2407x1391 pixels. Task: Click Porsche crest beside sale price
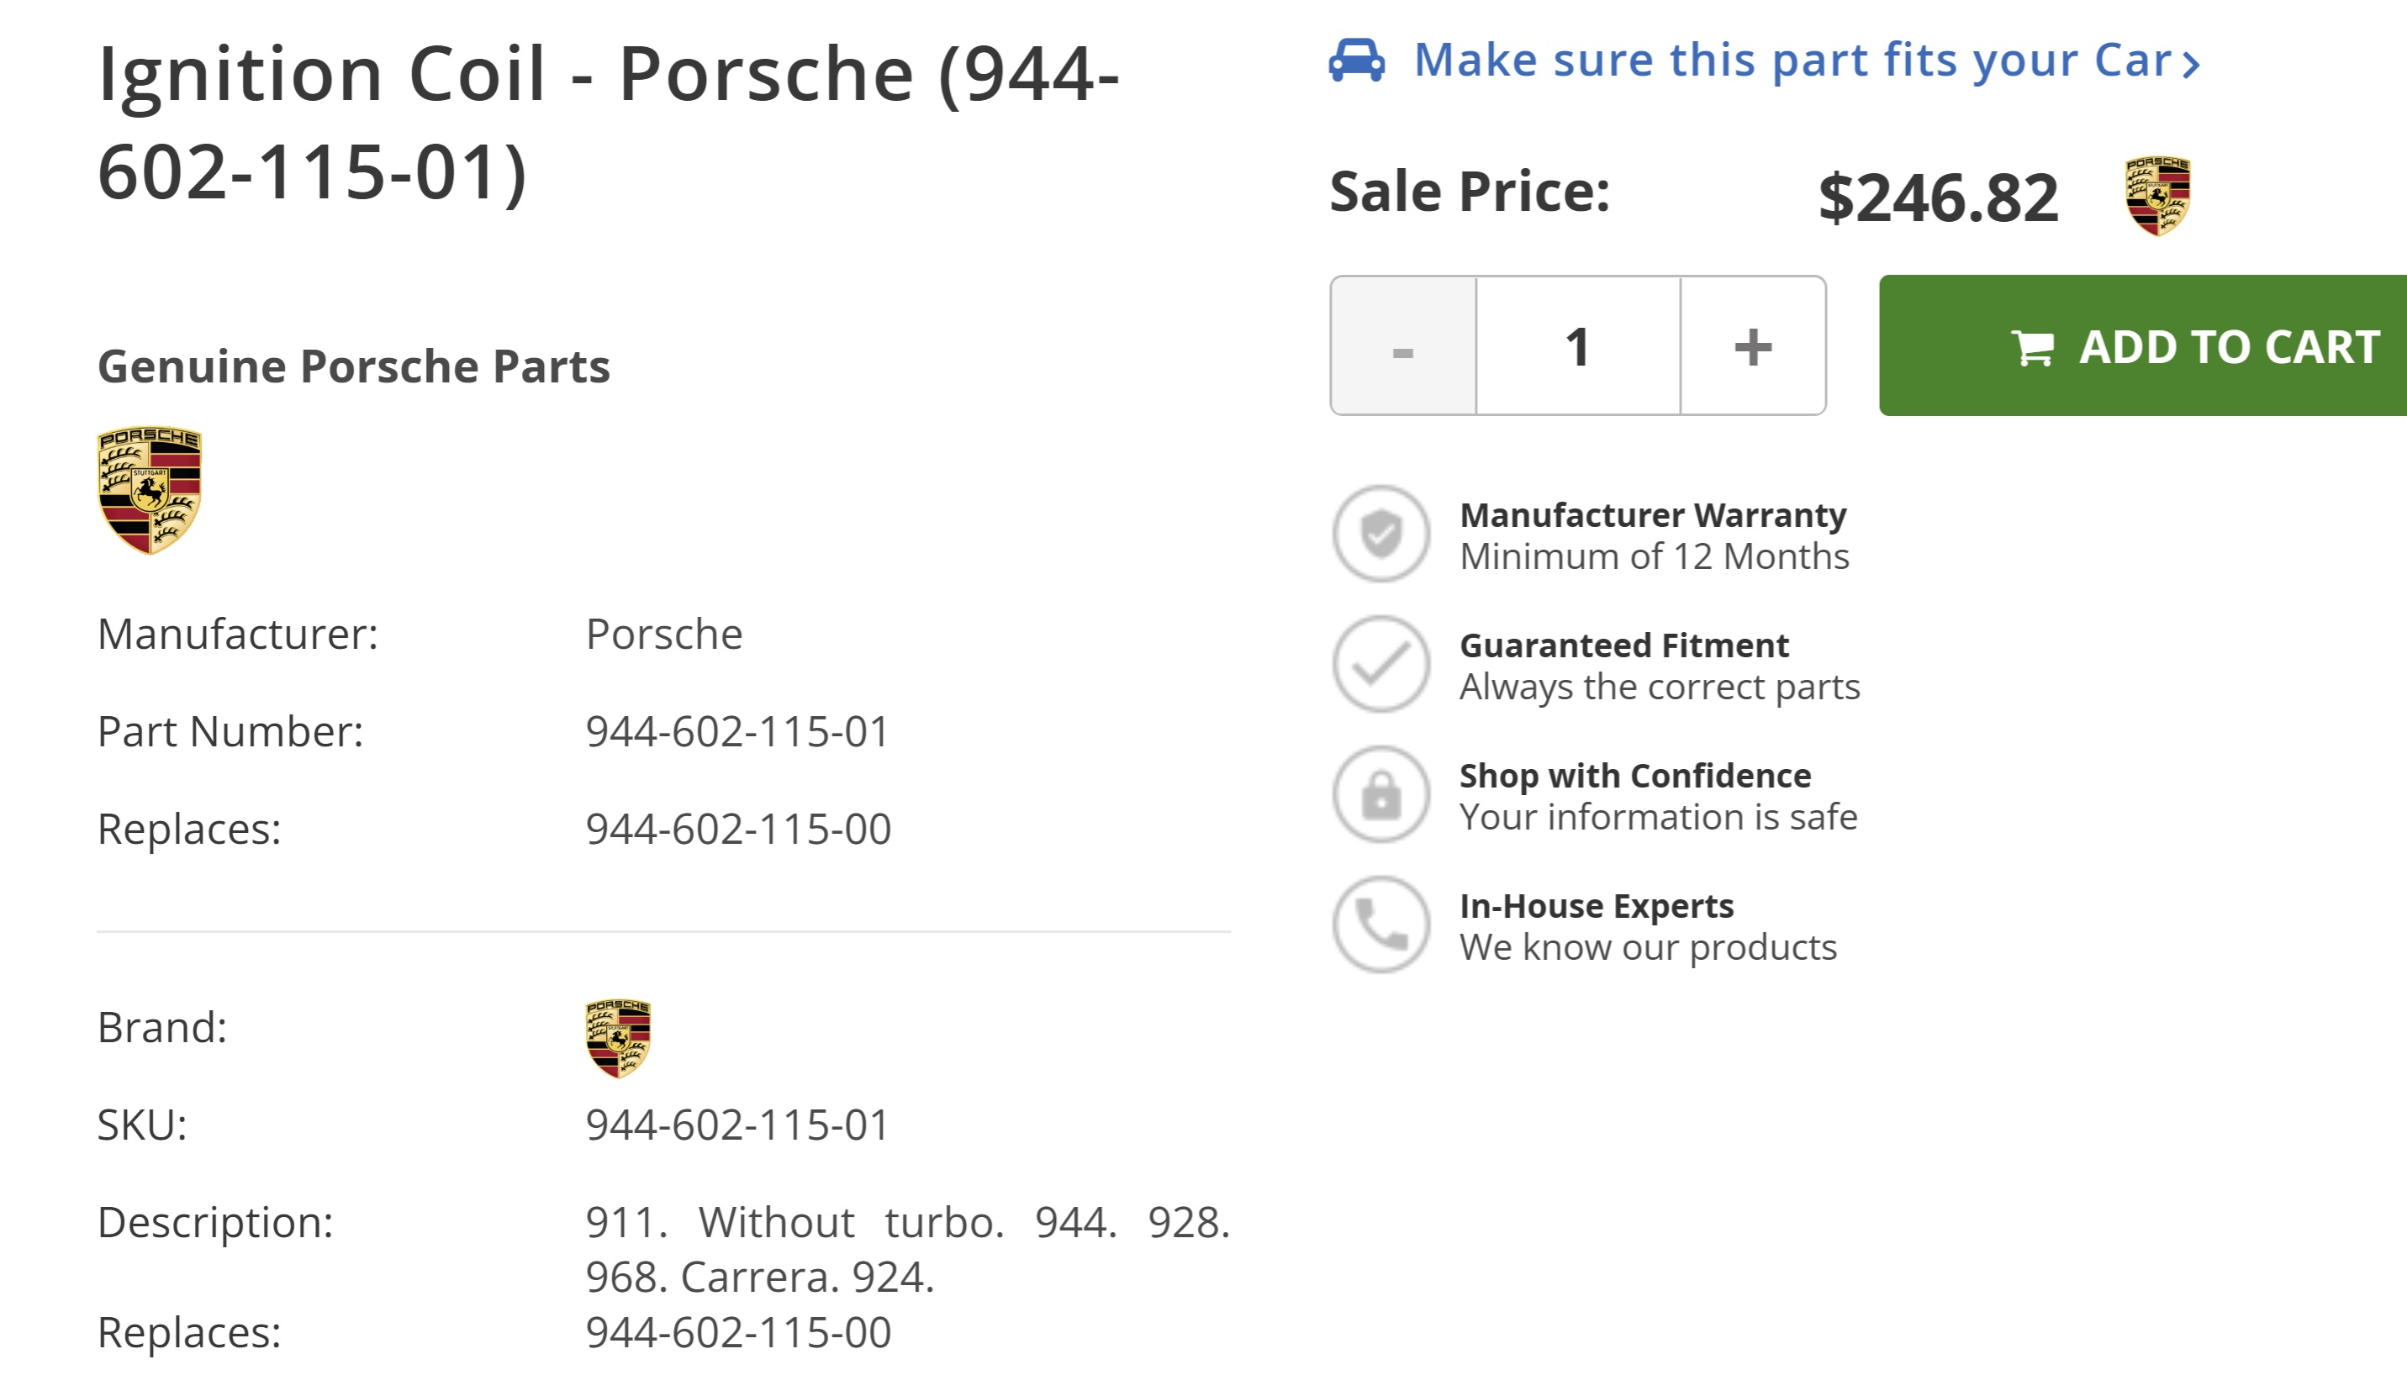click(2156, 196)
